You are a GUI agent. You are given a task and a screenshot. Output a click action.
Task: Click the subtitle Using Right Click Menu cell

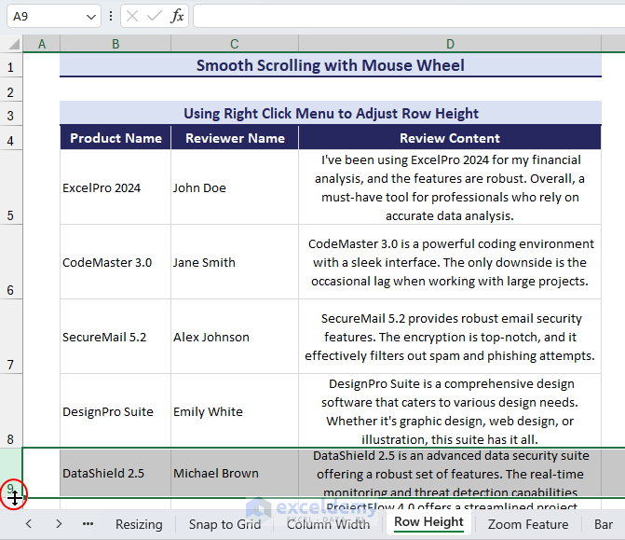331,114
